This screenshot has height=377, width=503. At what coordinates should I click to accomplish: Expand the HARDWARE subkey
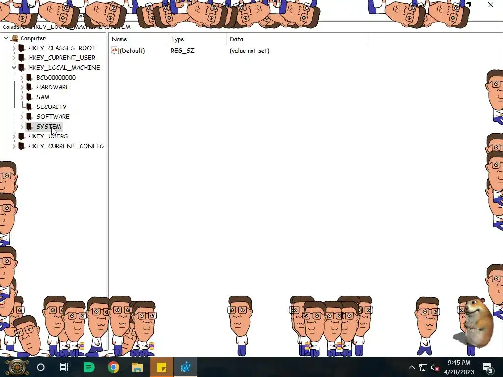click(x=22, y=87)
